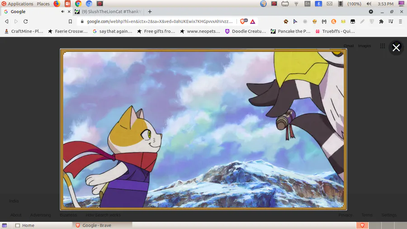This screenshot has height=229, width=407.
Task: Close the Google tab
Action: pos(69,12)
